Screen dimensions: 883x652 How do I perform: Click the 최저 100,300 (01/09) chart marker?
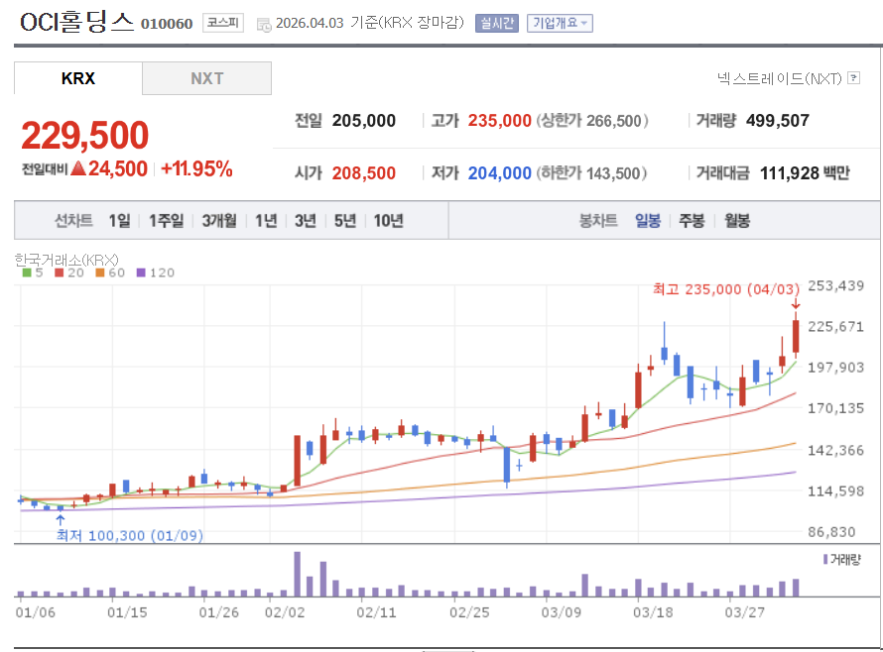tap(130, 535)
